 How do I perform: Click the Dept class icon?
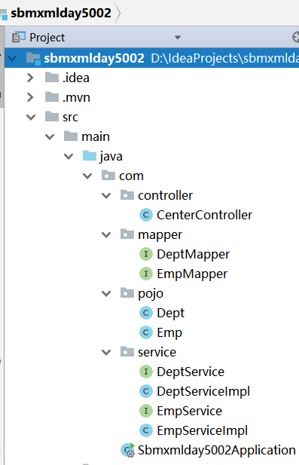tap(146, 313)
